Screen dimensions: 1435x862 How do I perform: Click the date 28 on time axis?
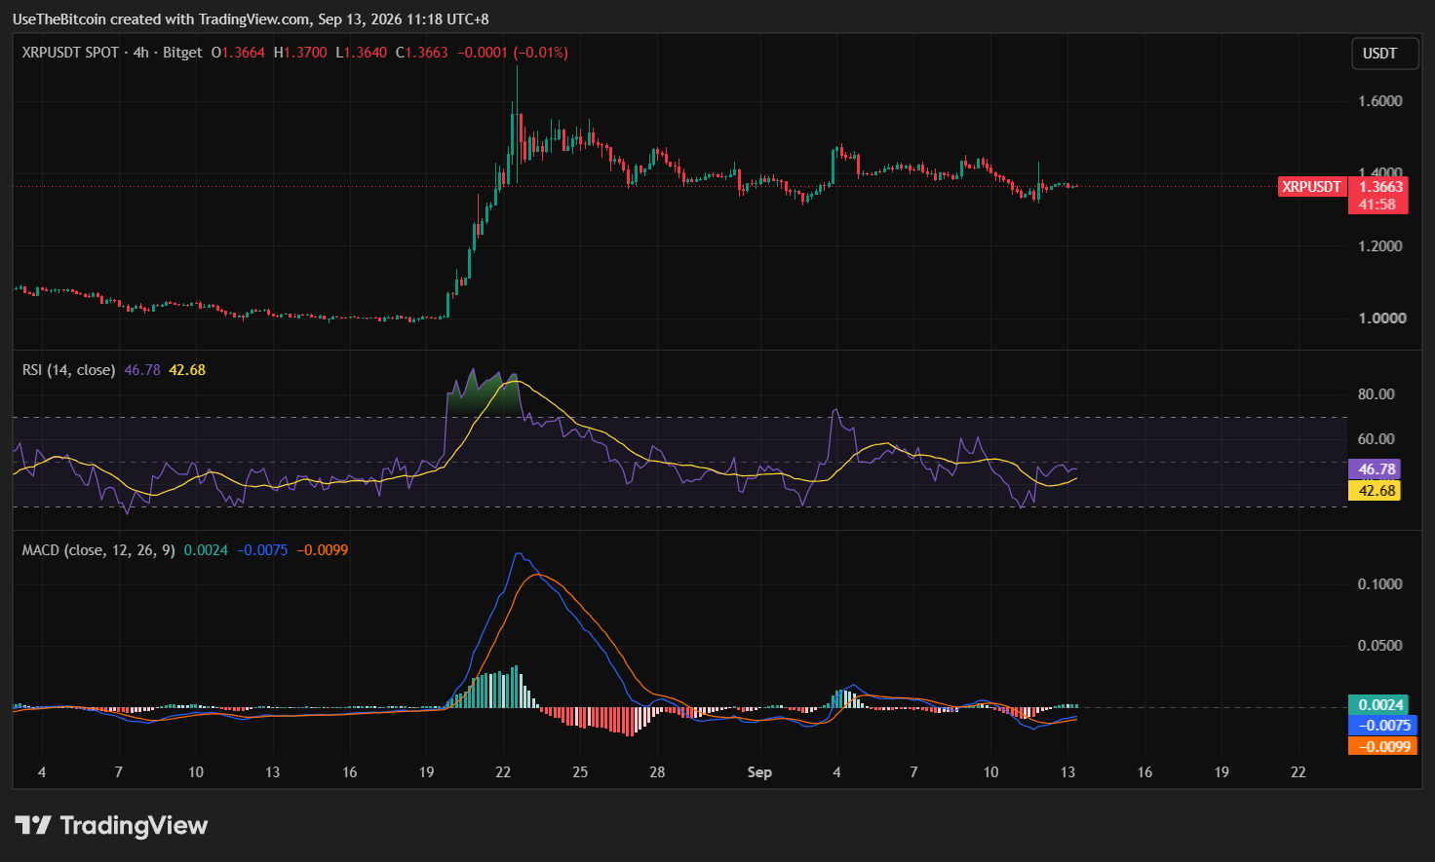[657, 772]
